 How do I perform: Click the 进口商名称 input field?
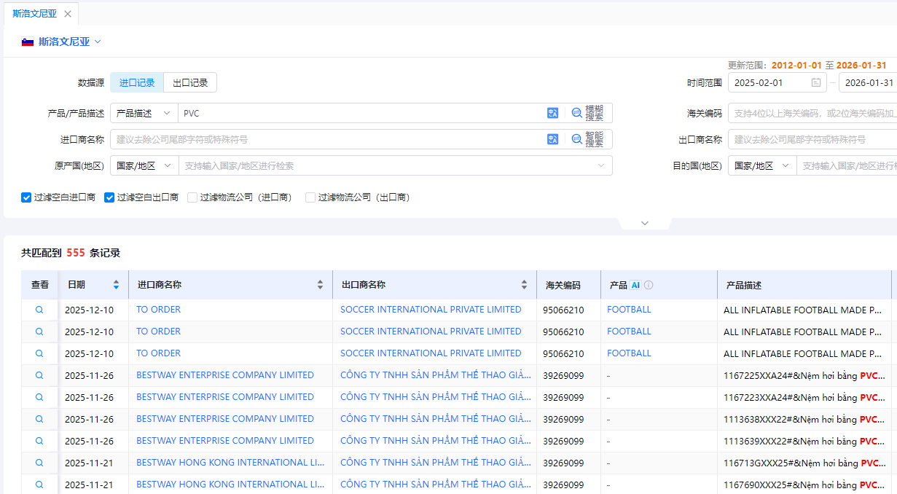pos(328,139)
